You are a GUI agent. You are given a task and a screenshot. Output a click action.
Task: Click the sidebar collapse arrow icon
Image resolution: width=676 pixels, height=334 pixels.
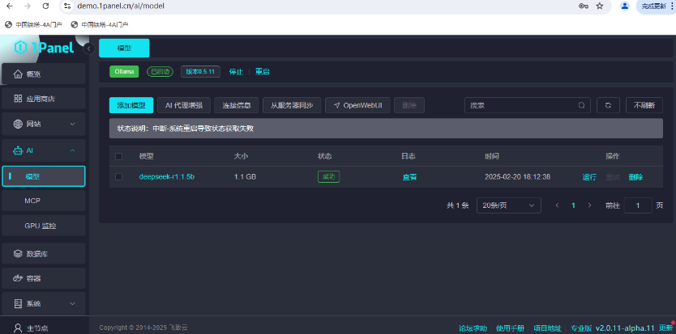89,49
